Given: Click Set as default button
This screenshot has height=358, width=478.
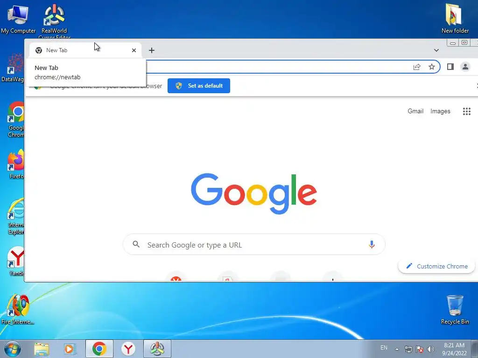Looking at the screenshot, I should [x=199, y=86].
